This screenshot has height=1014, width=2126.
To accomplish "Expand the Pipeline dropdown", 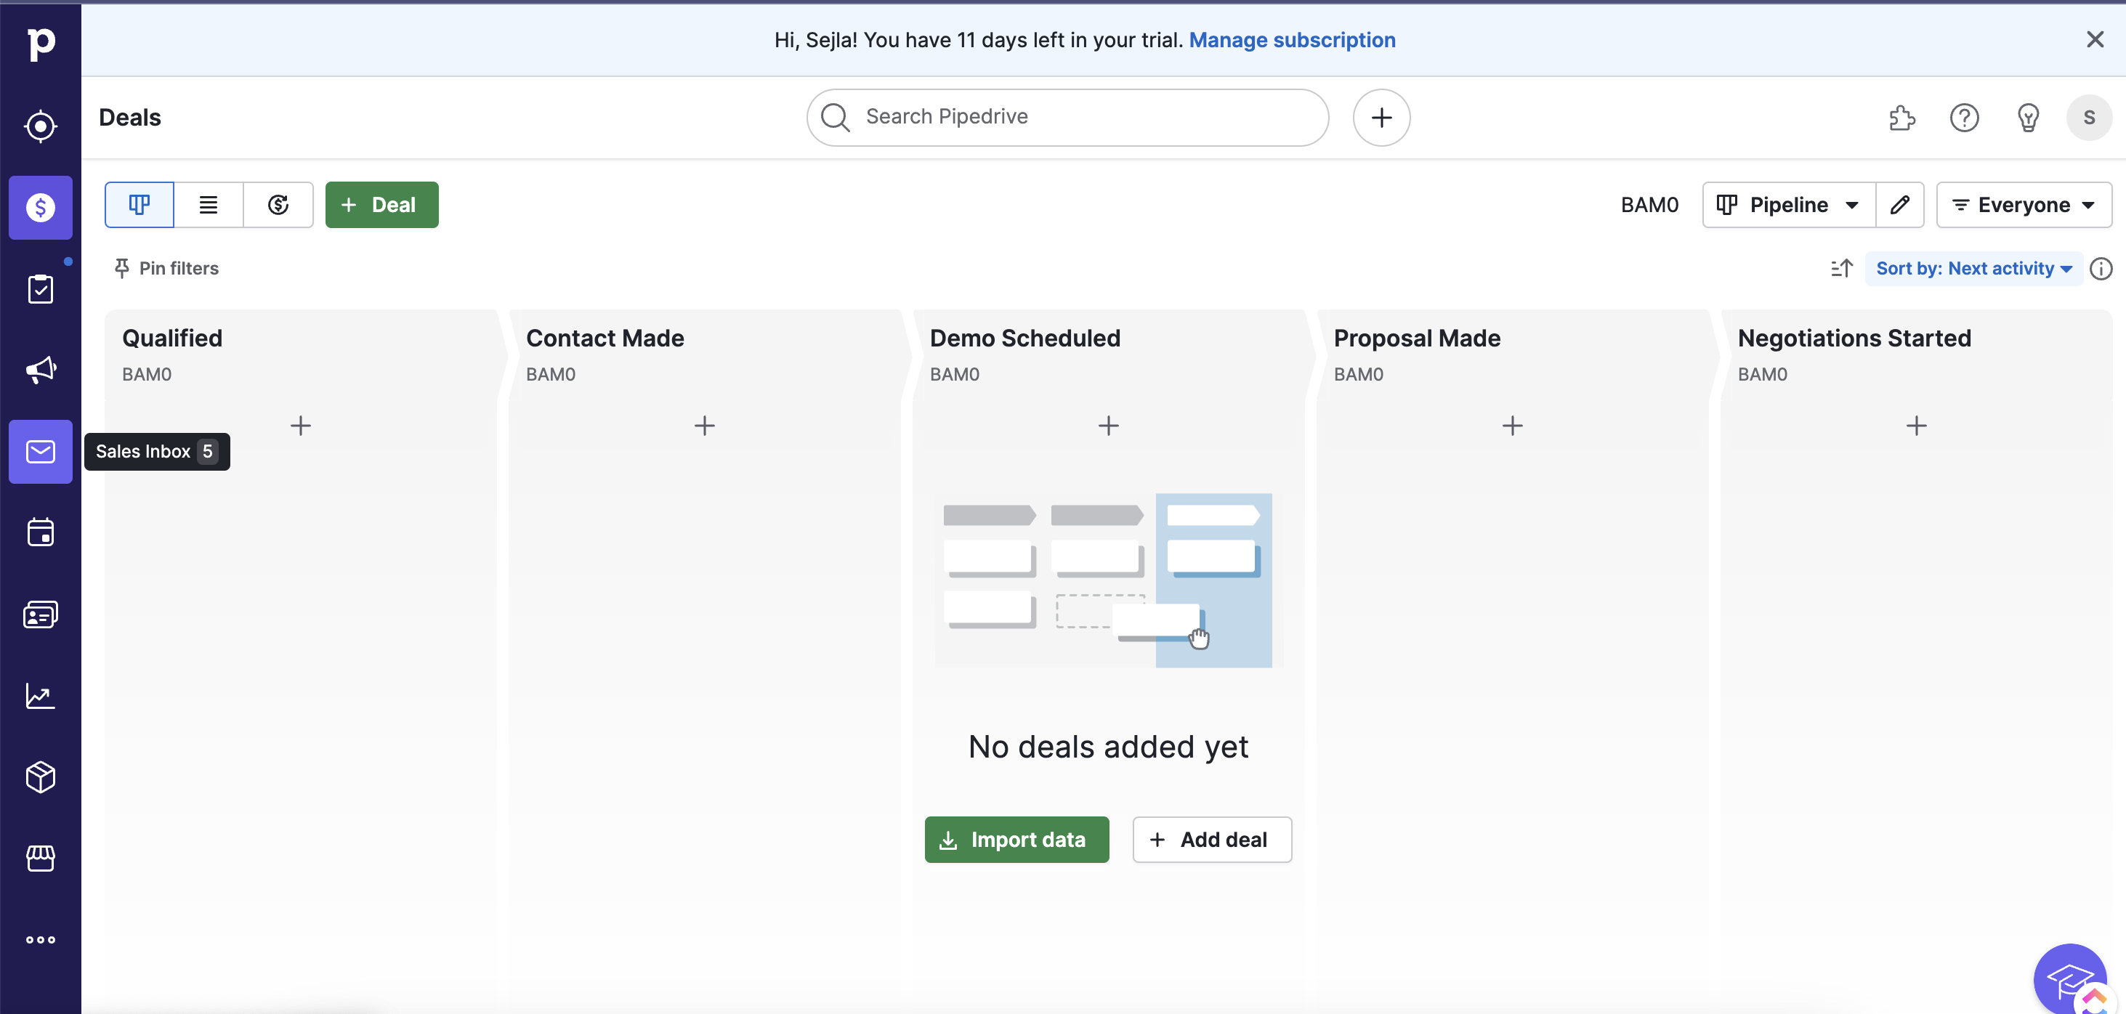I will point(1788,205).
